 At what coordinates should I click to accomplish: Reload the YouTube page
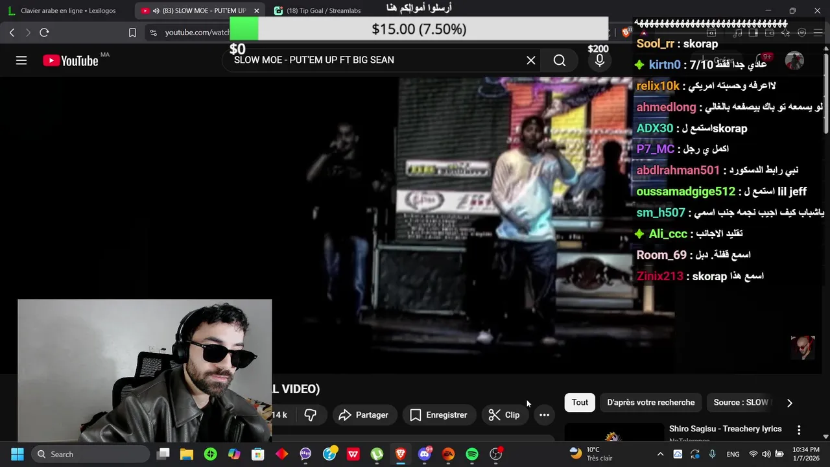(44, 32)
